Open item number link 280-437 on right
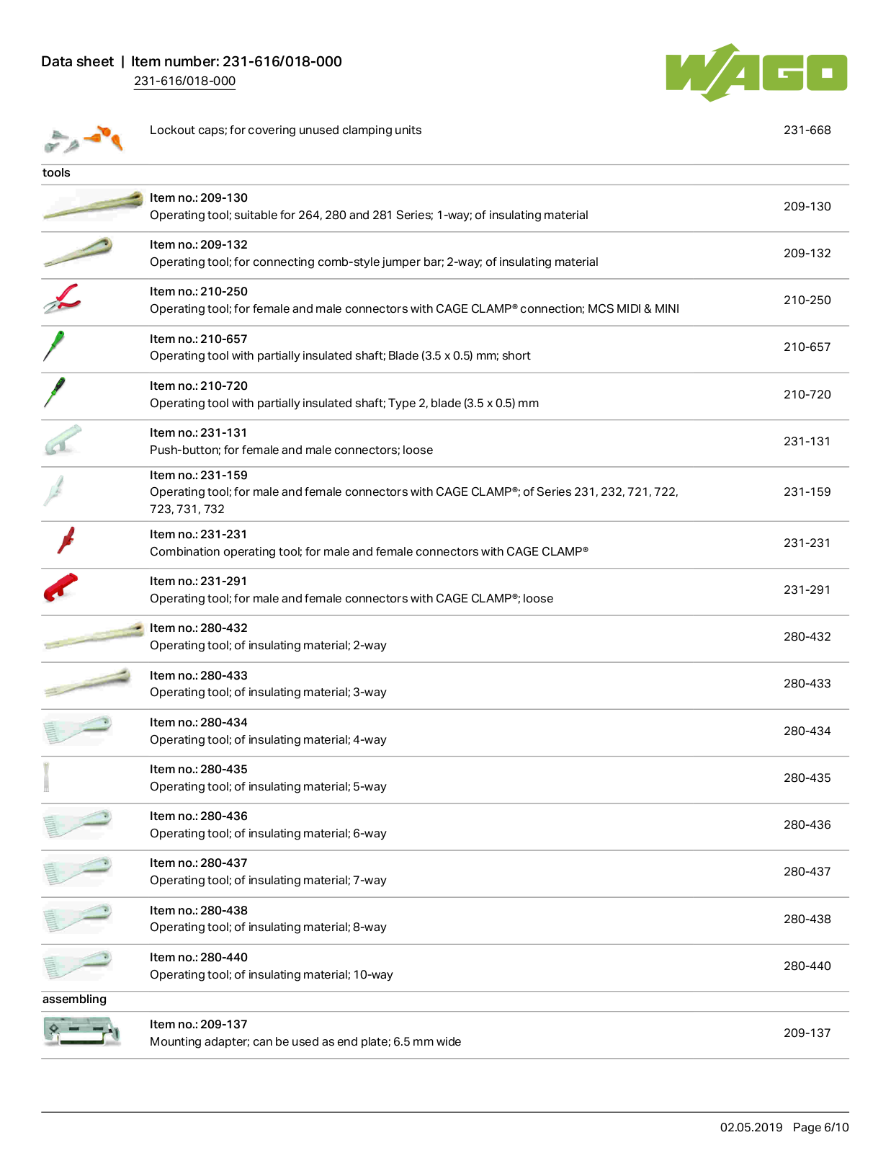The height and width of the screenshot is (1153, 891). click(x=807, y=871)
